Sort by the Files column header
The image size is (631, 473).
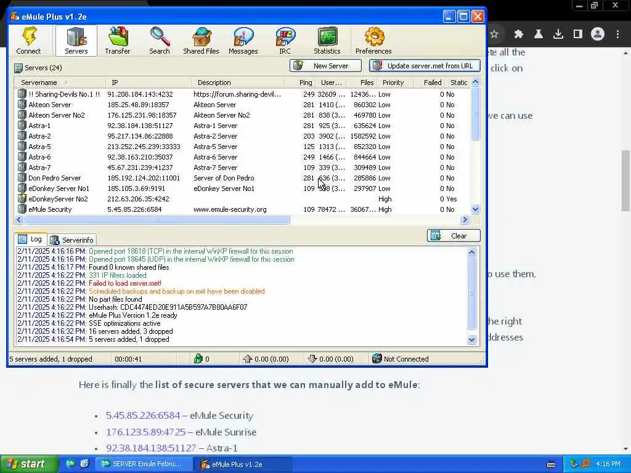(361, 83)
